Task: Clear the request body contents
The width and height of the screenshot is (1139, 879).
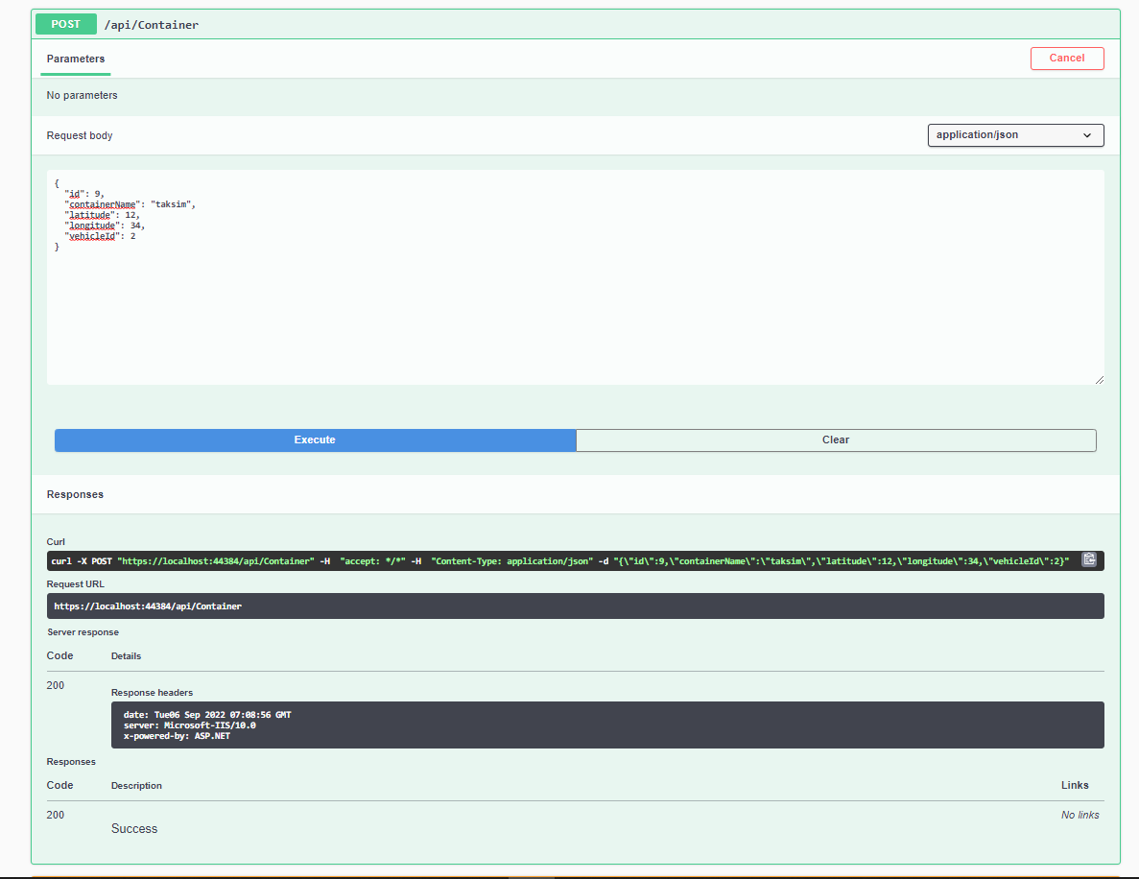Action: click(835, 439)
